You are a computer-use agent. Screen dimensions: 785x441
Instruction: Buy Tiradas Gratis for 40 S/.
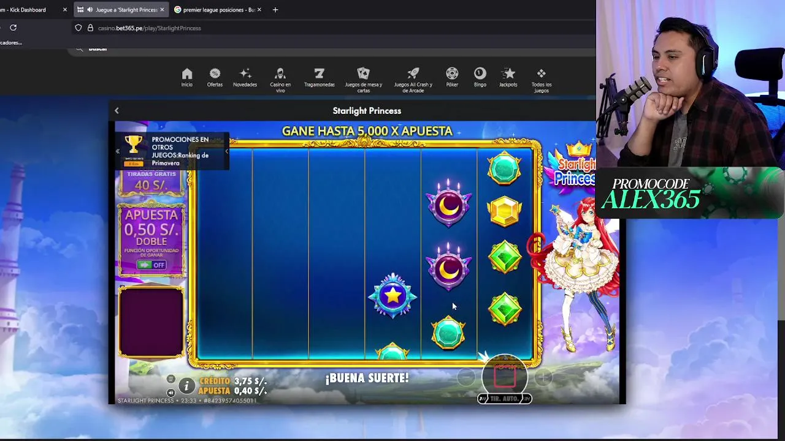pyautogui.click(x=151, y=181)
